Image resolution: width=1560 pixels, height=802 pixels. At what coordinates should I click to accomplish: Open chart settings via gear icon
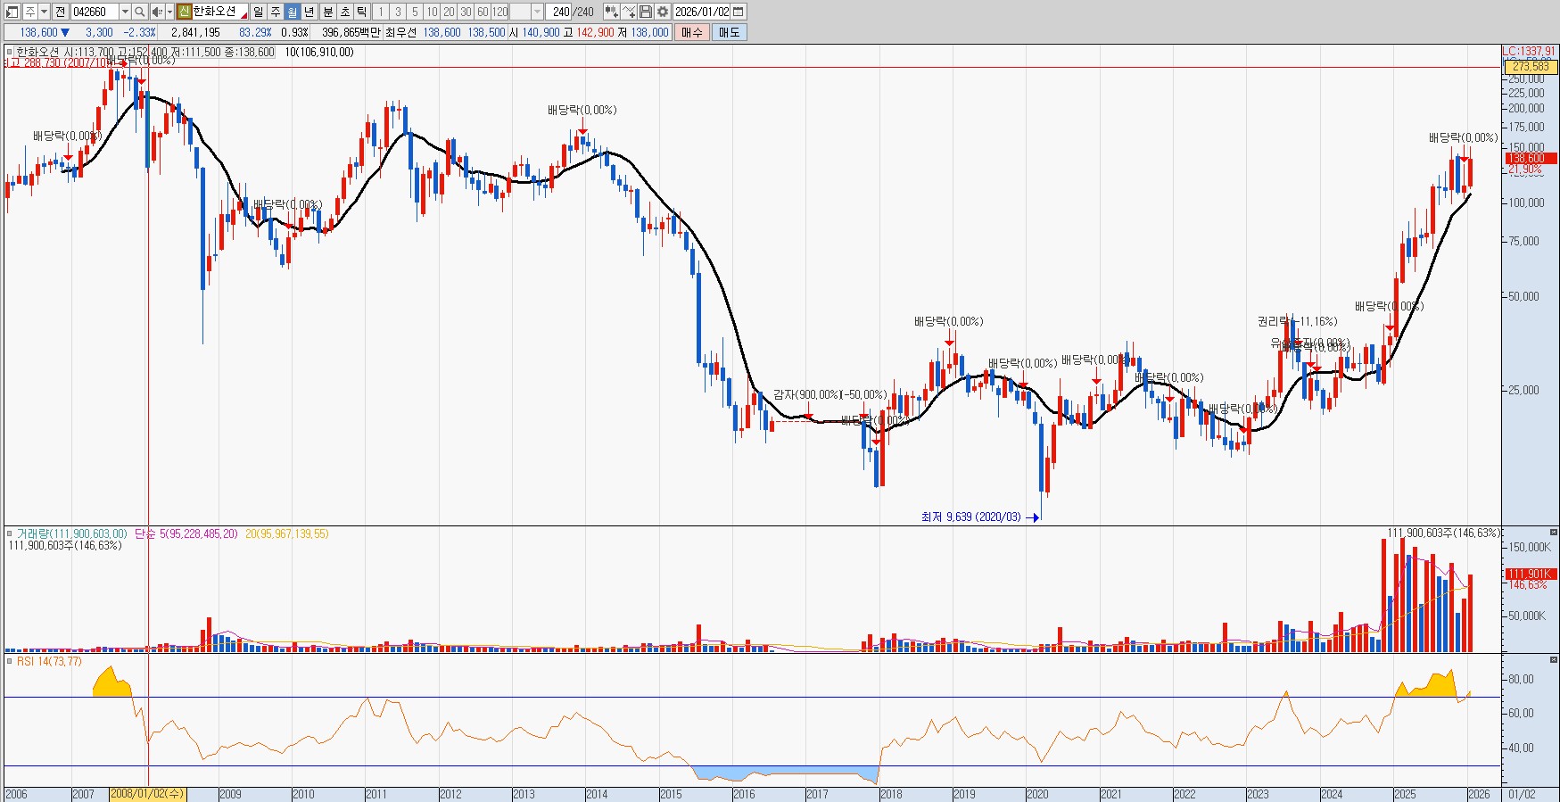click(663, 12)
